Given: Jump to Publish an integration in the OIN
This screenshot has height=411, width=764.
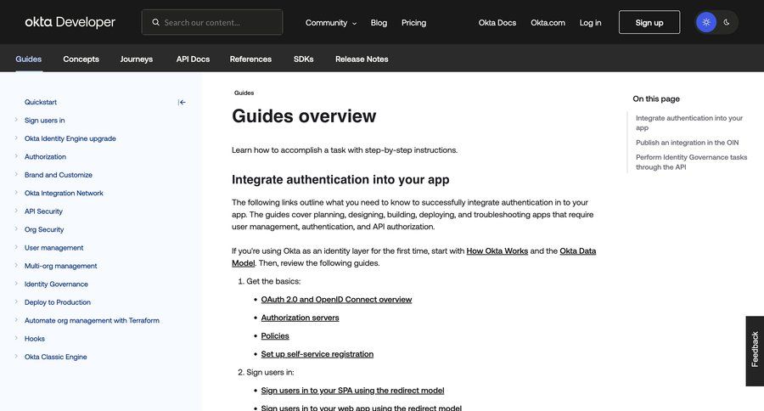Looking at the screenshot, I should coord(687,143).
